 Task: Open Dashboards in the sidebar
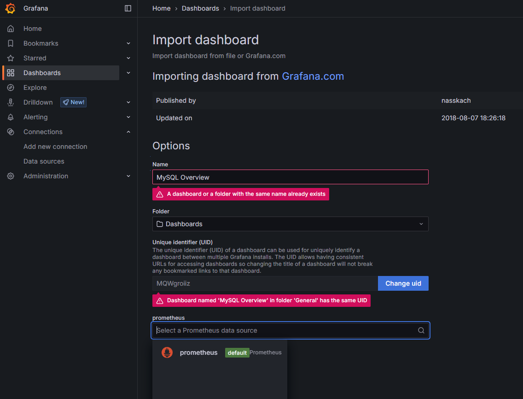42,73
